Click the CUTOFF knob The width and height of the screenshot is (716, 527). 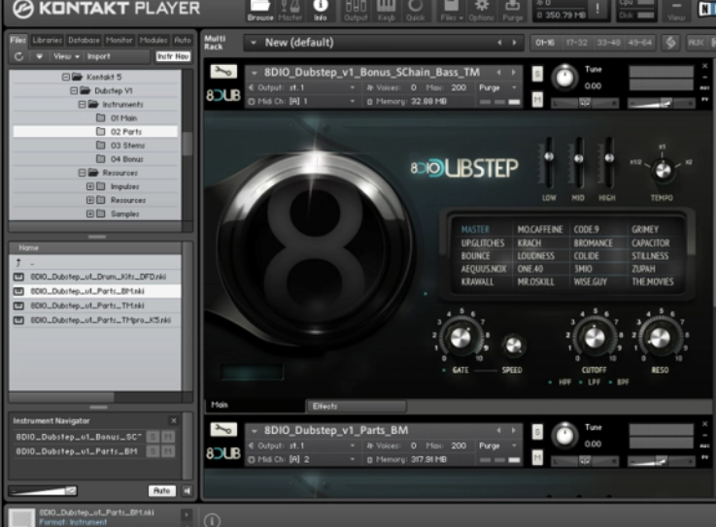pos(595,338)
